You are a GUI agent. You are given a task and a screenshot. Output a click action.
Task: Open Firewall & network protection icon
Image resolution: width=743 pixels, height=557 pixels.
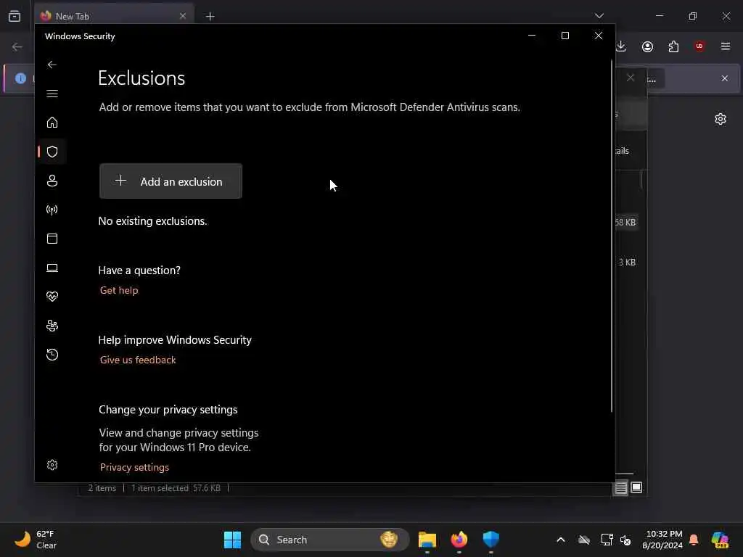(52, 210)
